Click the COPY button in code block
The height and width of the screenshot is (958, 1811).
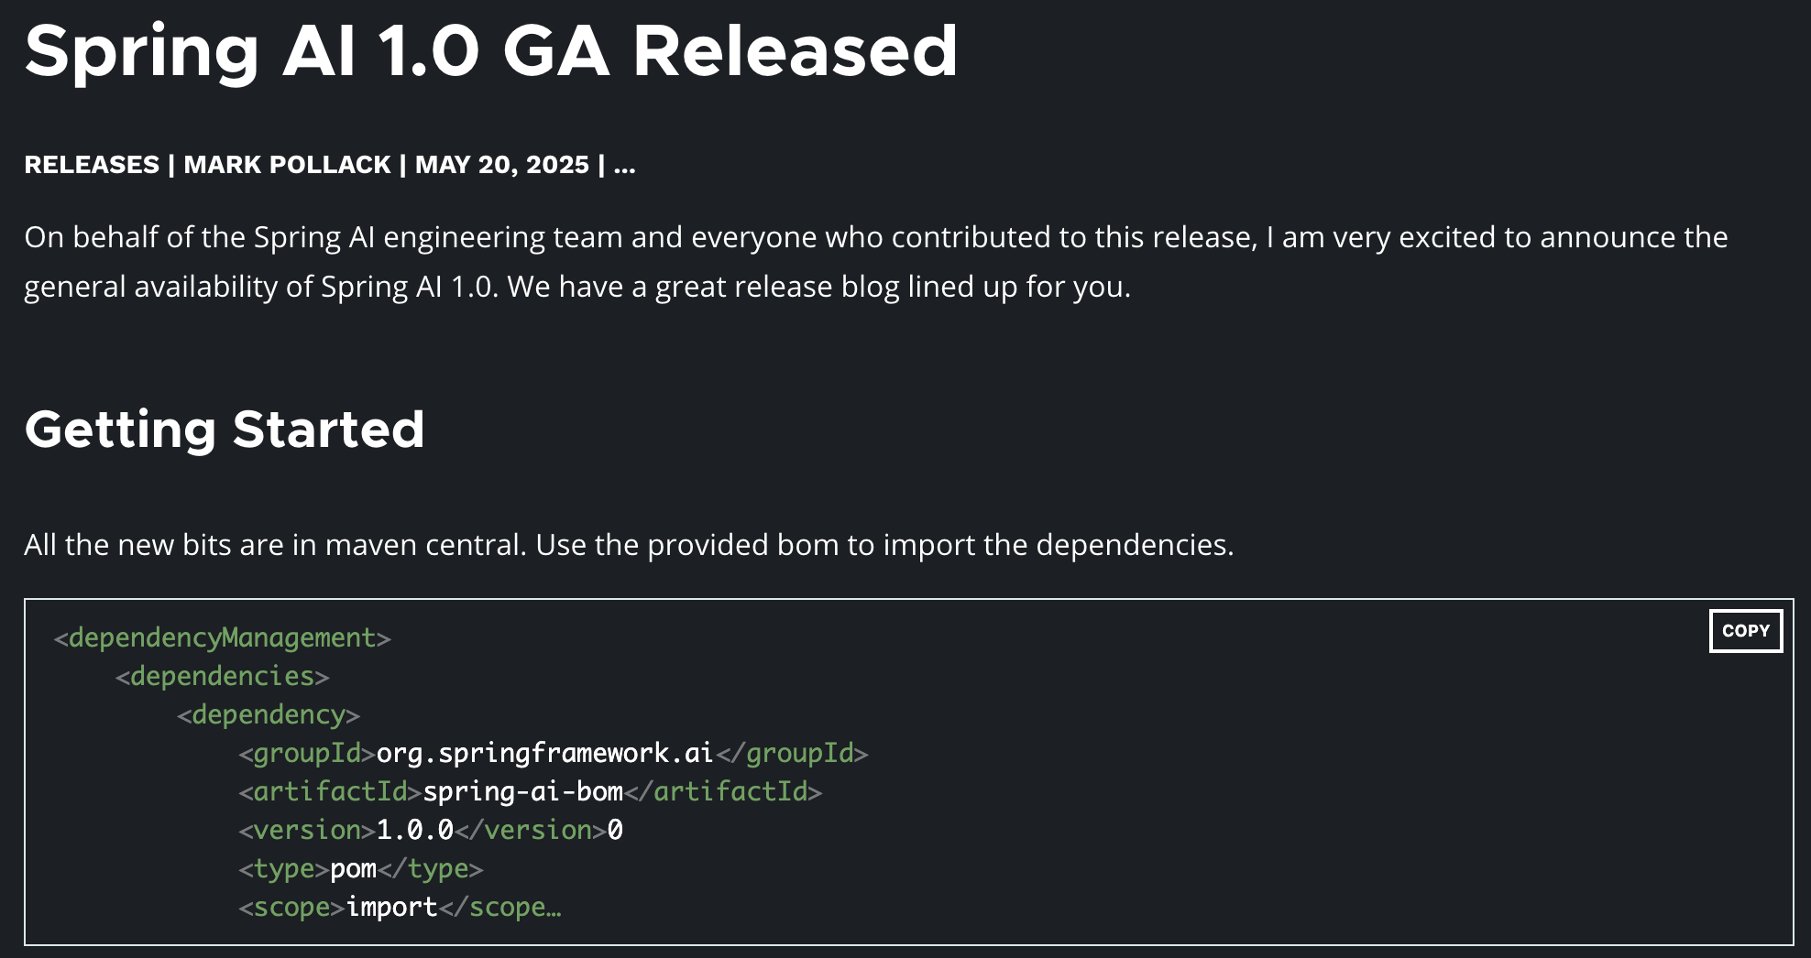(x=1745, y=630)
